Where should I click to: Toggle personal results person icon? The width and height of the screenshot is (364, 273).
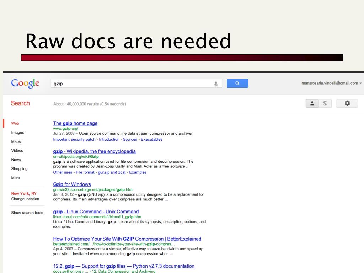pos(312,103)
